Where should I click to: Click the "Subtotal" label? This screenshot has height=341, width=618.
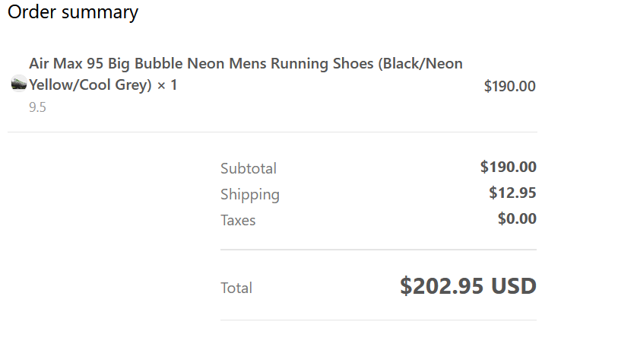coord(249,168)
